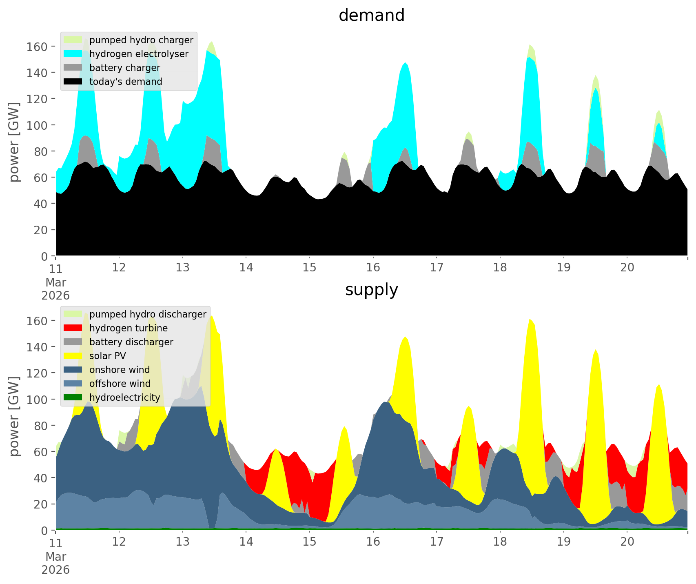Click the battery discharger legend label
This screenshot has width=696, height=584.
point(131,342)
